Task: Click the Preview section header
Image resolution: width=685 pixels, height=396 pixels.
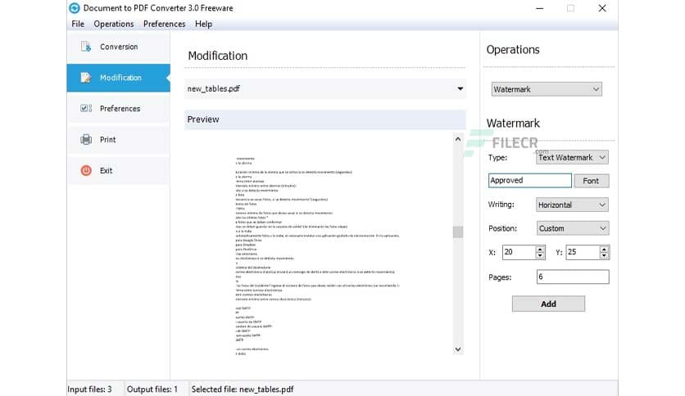Action: (325, 119)
